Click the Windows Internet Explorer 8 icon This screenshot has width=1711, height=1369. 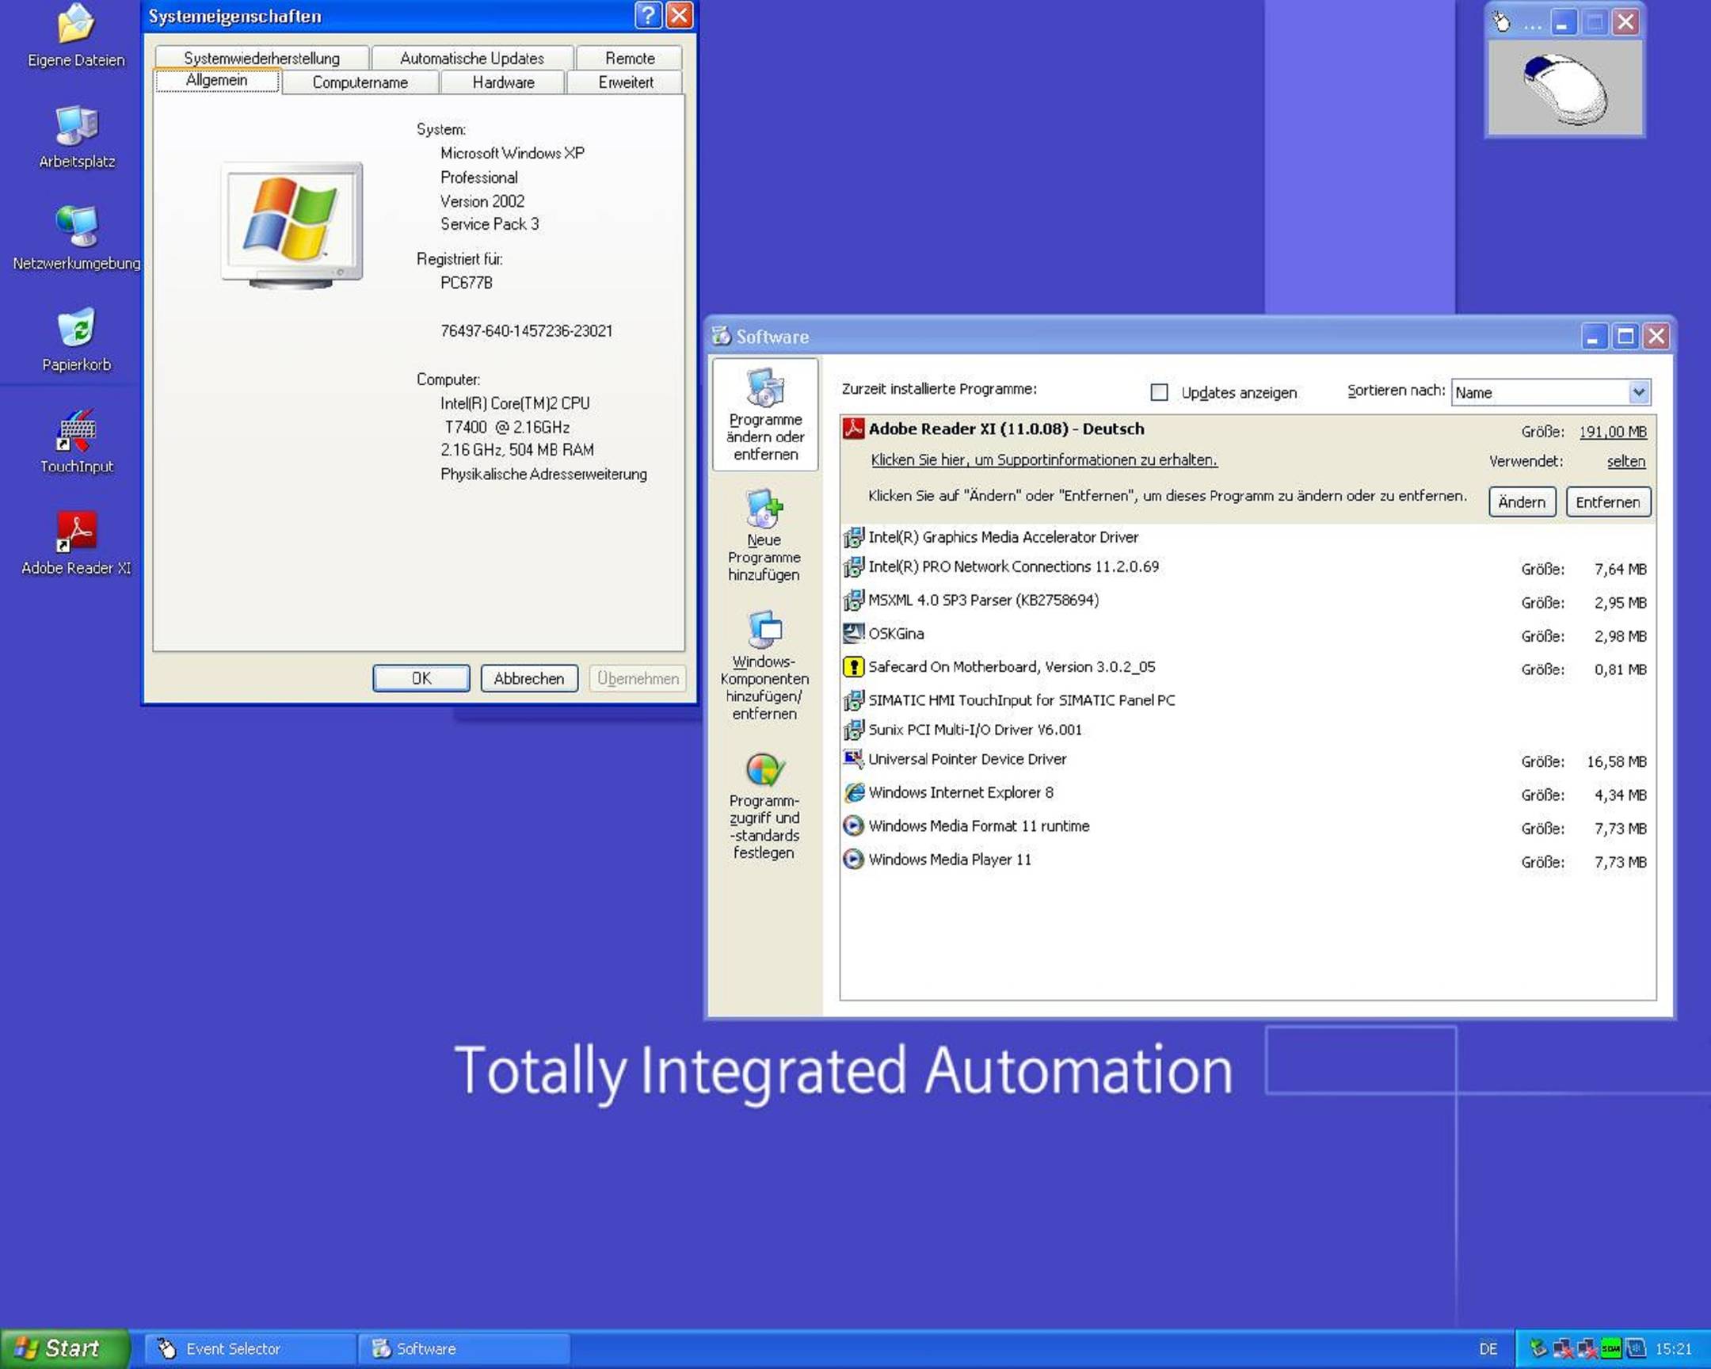pos(853,792)
